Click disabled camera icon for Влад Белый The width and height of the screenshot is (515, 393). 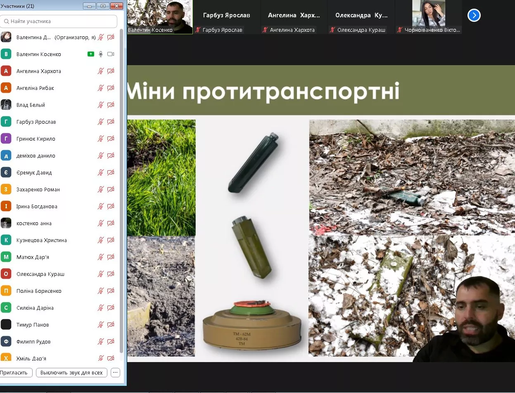coord(111,105)
